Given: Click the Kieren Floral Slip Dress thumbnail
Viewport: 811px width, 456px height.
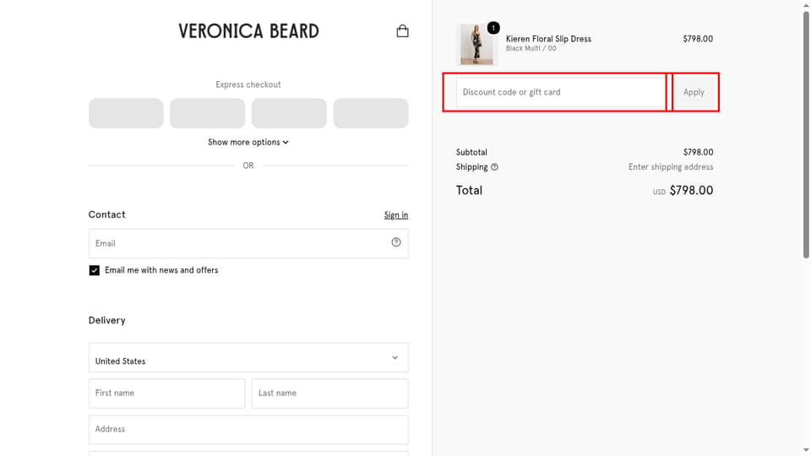Looking at the screenshot, I should pyautogui.click(x=476, y=45).
